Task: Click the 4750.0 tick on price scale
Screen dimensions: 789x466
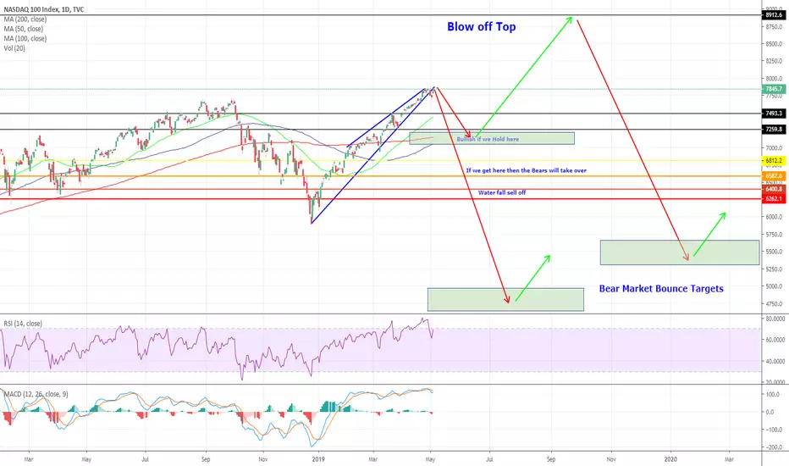Action: 774,304
